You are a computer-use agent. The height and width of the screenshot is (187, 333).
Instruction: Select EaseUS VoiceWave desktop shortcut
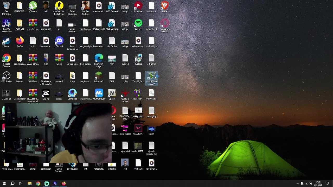6,25
